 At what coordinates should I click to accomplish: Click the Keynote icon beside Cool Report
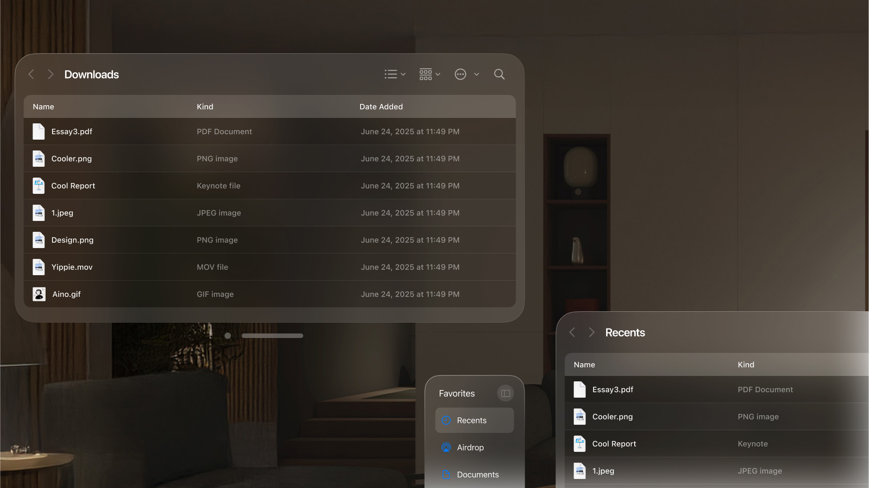[39, 186]
